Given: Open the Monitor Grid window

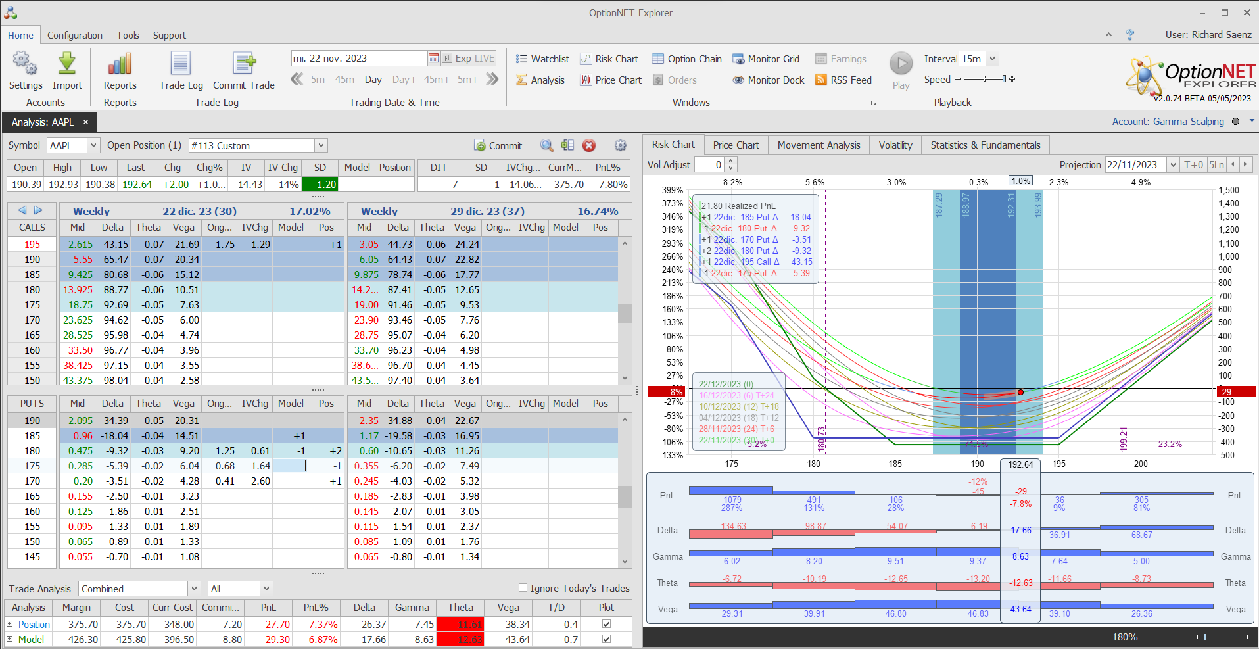Looking at the screenshot, I should 766,59.
